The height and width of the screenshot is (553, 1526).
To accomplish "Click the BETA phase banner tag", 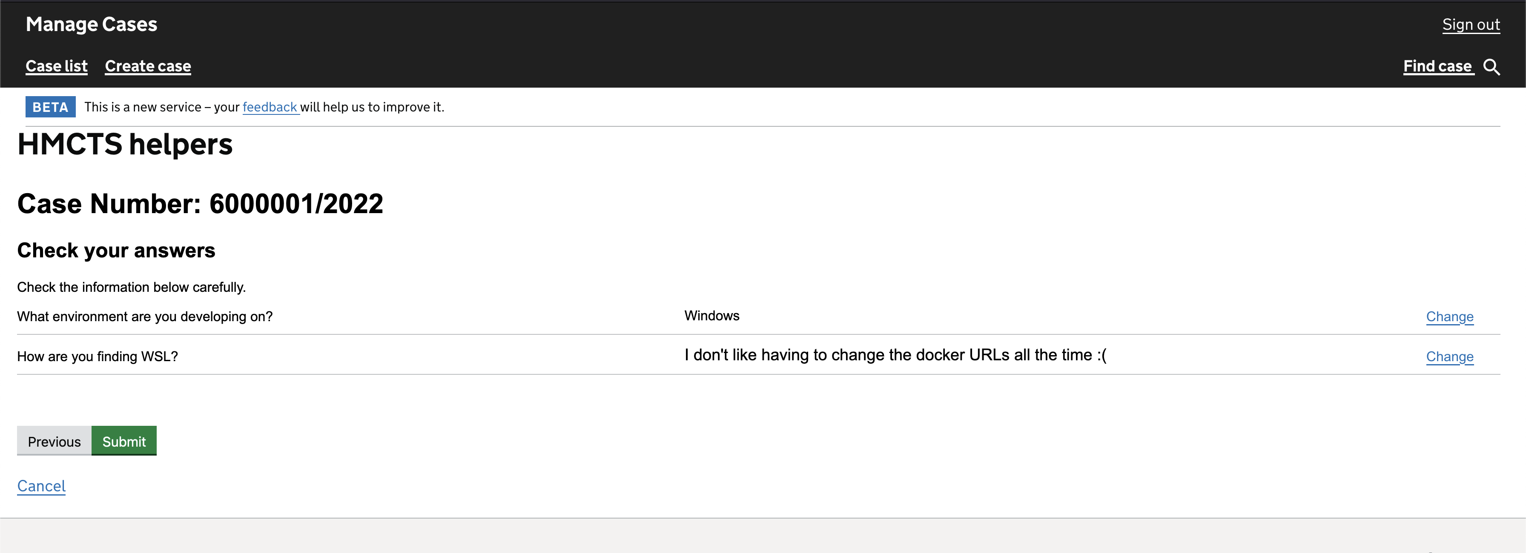I will (50, 107).
